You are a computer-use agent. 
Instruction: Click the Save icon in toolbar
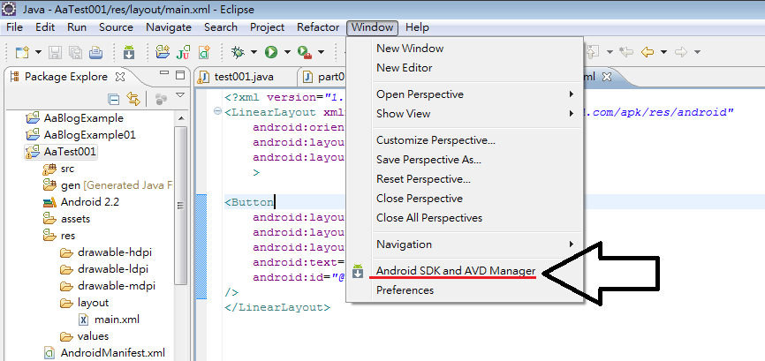pyautogui.click(x=56, y=52)
